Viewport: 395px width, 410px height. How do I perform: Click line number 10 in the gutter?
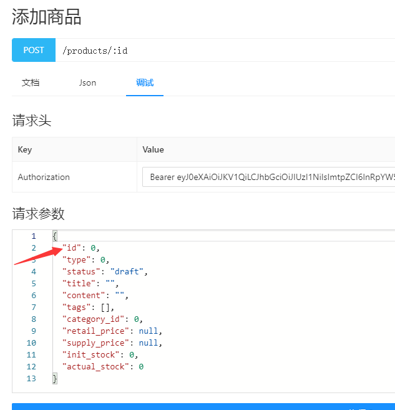click(x=31, y=342)
